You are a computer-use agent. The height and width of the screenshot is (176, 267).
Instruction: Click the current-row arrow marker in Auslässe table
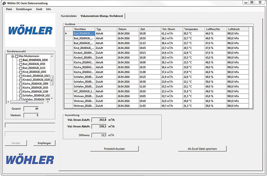(66, 34)
